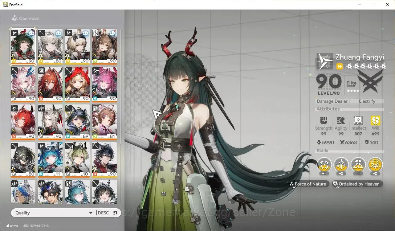The image size is (395, 231).
Task: Open the Quality sort dropdown
Action: coord(54,213)
